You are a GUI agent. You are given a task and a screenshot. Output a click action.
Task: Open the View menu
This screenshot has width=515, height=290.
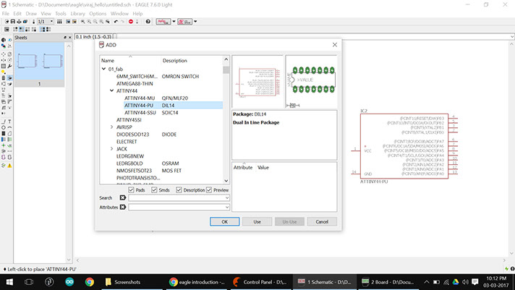[x=46, y=14]
